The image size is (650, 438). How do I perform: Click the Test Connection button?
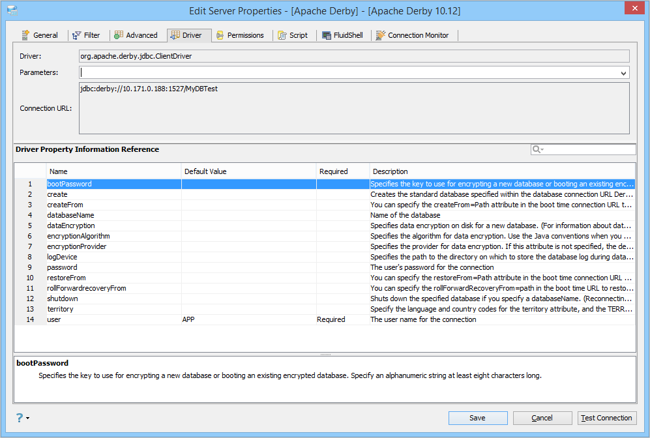[x=607, y=418]
